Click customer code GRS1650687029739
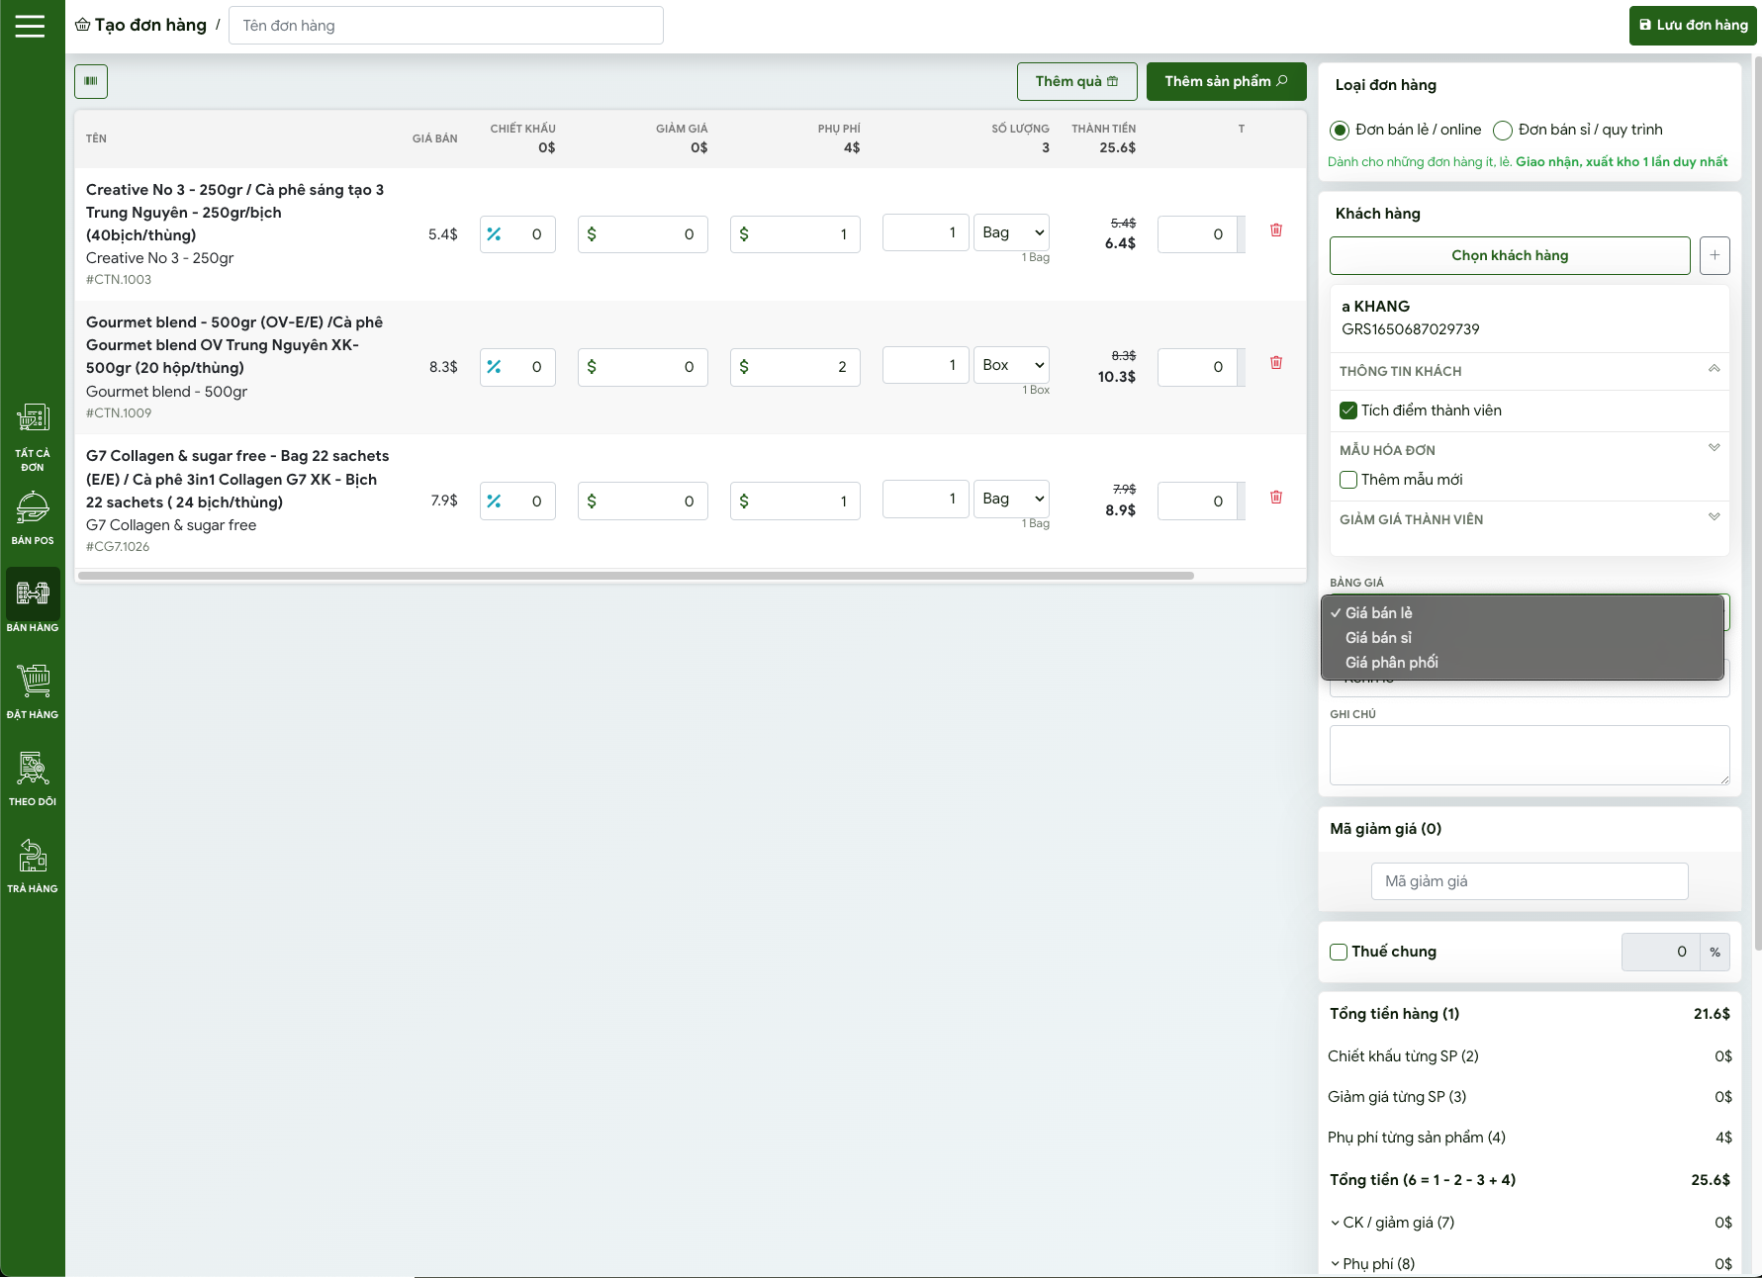The width and height of the screenshot is (1762, 1278). [x=1411, y=329]
